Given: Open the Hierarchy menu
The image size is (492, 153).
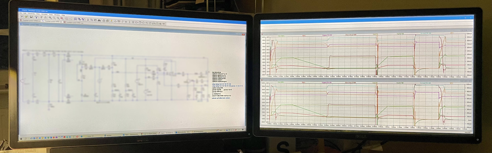Looking at the screenshot, I should [x=31, y=13].
